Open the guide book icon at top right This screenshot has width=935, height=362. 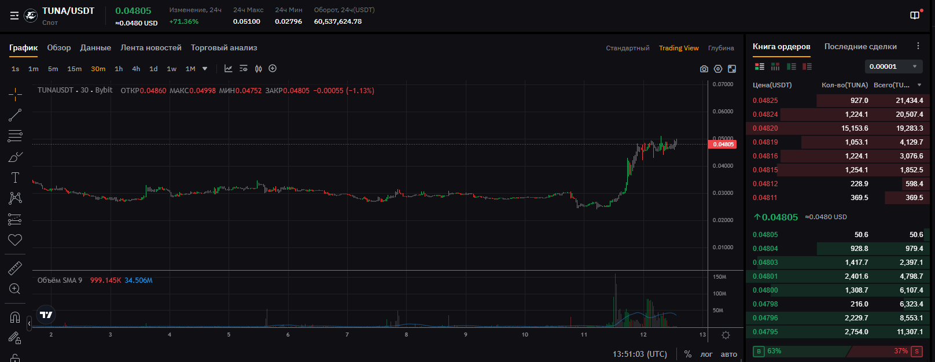click(915, 16)
